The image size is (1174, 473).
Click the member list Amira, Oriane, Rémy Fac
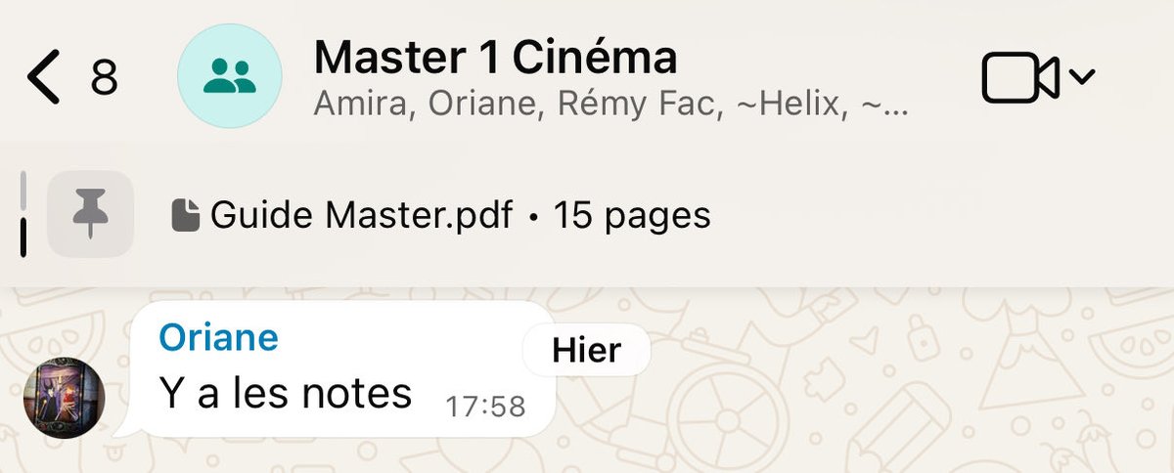[611, 104]
